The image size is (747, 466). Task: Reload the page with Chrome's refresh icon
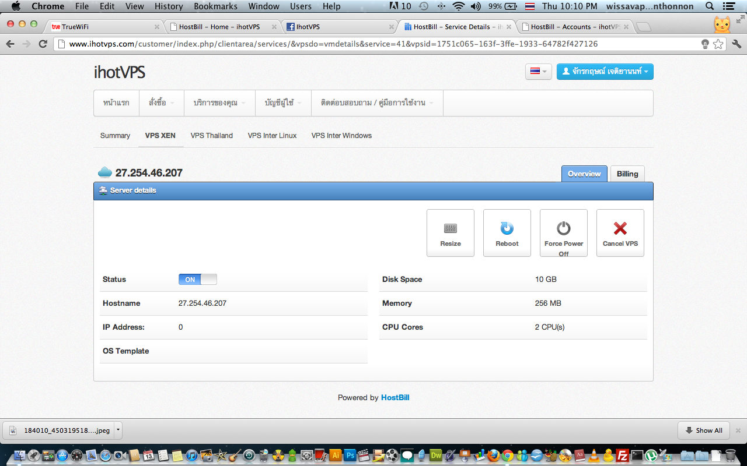(43, 44)
